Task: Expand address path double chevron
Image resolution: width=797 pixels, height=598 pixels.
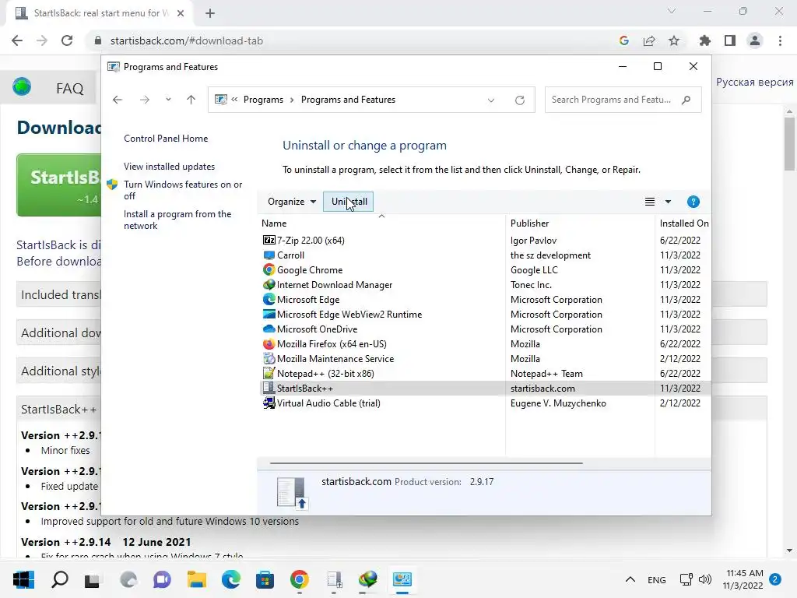Action: click(x=234, y=100)
